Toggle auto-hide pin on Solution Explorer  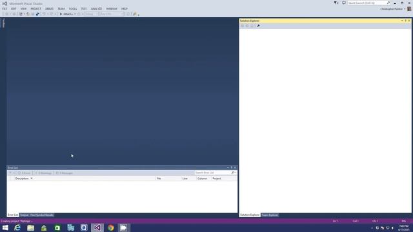point(406,21)
